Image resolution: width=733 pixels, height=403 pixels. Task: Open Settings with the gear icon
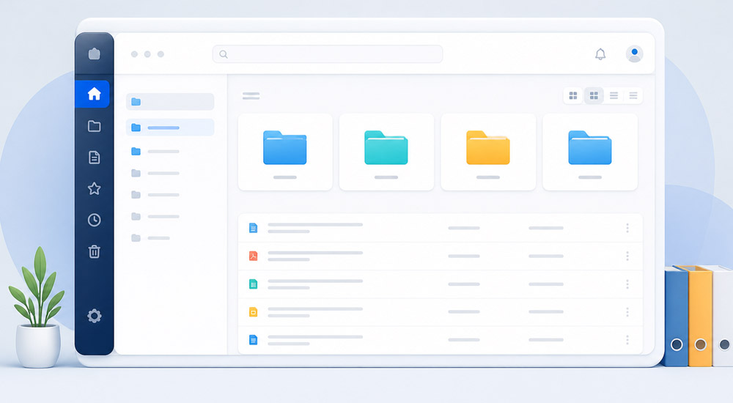(x=95, y=316)
